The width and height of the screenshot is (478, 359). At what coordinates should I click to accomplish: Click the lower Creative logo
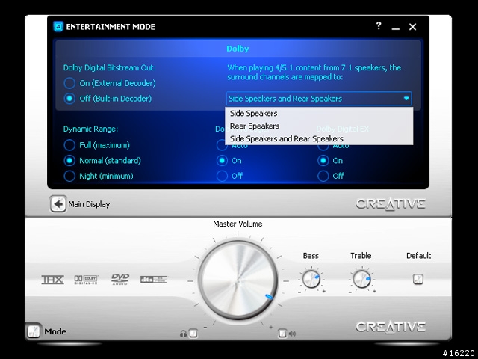(x=390, y=327)
